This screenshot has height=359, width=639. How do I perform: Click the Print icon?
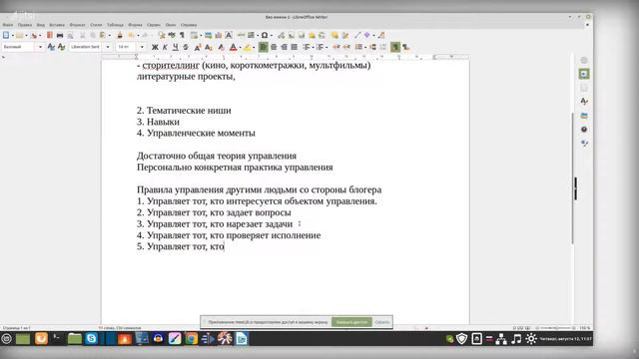60,36
